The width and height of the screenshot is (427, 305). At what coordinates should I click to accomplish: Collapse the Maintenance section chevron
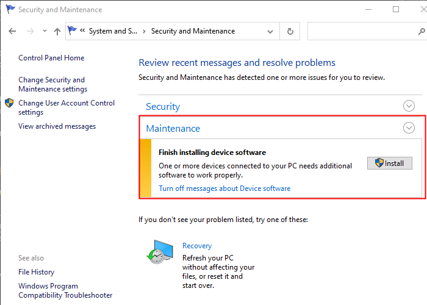409,127
